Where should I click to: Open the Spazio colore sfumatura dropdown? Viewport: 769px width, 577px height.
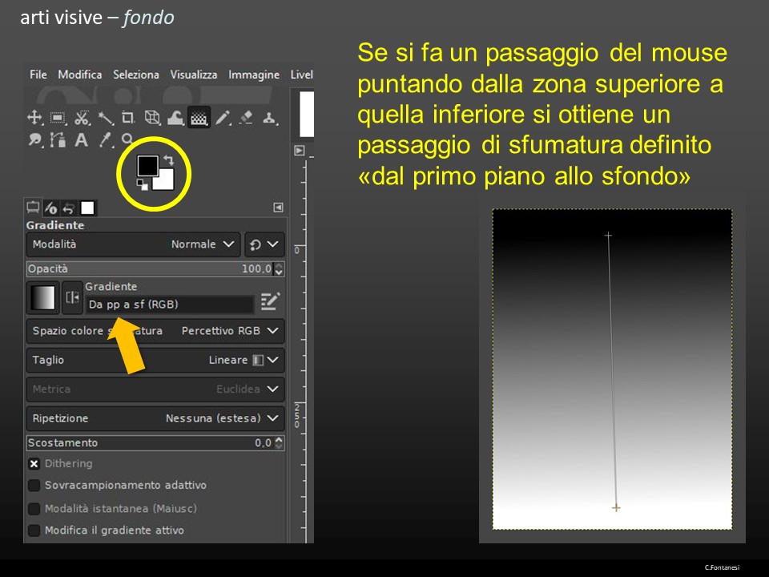point(155,331)
